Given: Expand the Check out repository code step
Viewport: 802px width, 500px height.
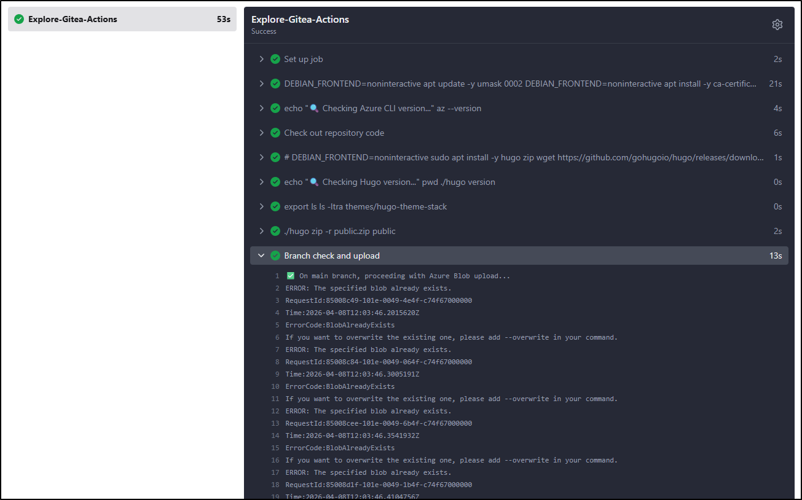Looking at the screenshot, I should tap(261, 133).
